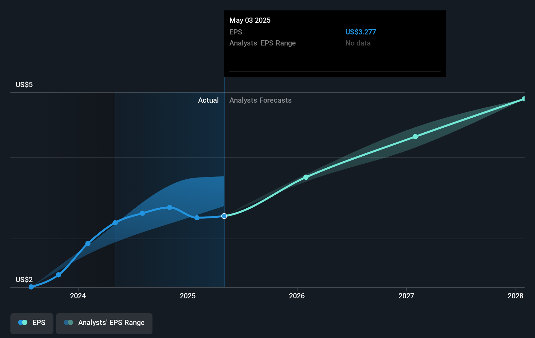Click the 'May 03 2025' tooltip date
The image size is (535, 338).
point(250,20)
